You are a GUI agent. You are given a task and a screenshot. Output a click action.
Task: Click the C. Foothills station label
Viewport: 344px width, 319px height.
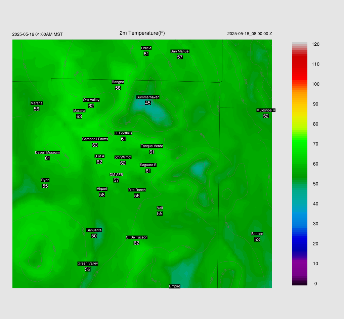pos(123,133)
